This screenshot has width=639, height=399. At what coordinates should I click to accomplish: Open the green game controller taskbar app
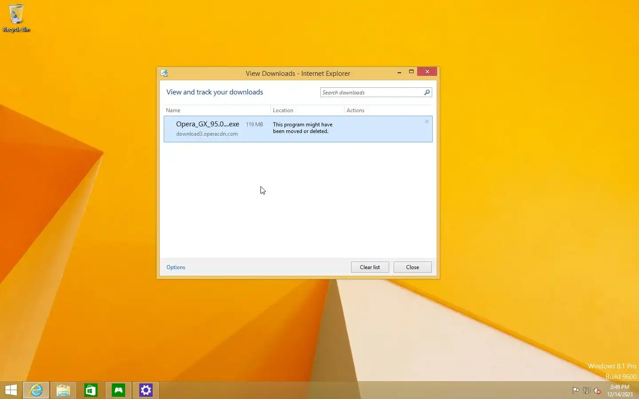tap(118, 390)
